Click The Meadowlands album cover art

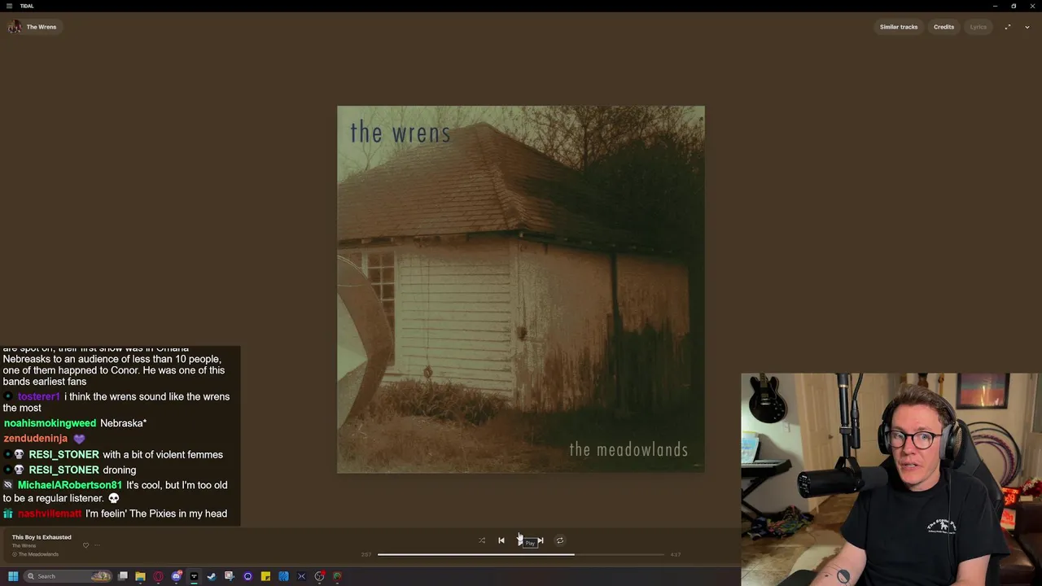[x=521, y=289]
